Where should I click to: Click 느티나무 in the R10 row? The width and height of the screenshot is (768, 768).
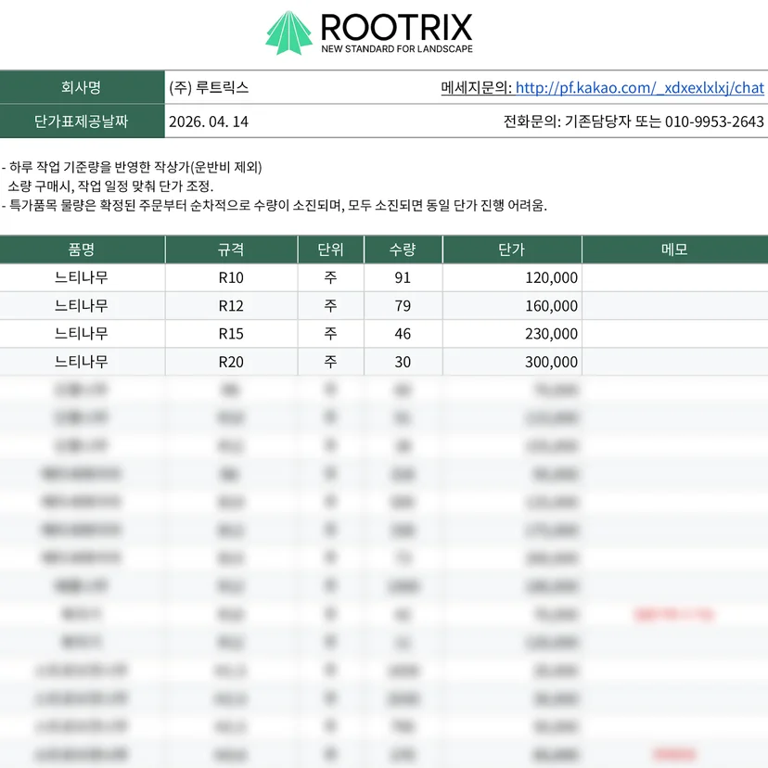82,277
